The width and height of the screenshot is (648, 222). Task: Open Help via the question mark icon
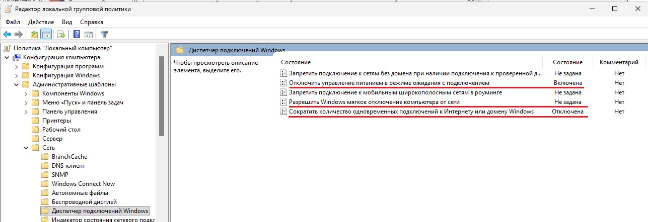(77, 35)
